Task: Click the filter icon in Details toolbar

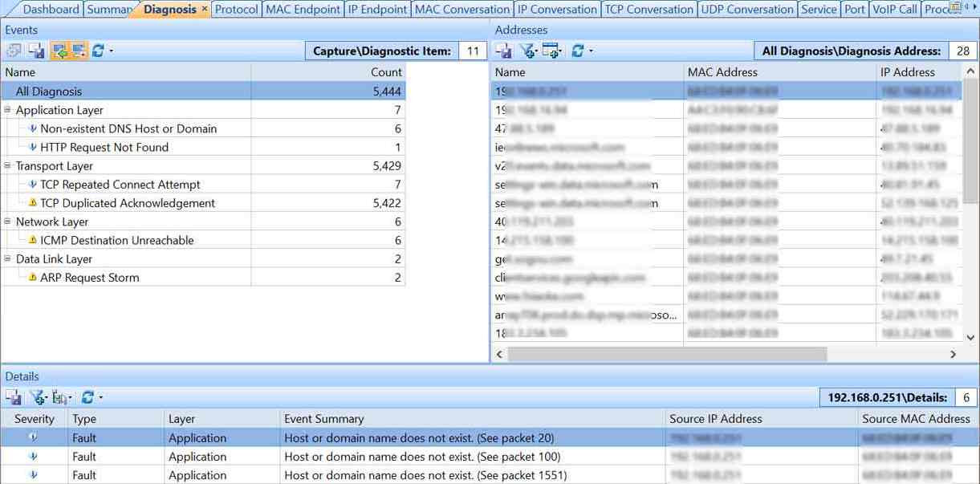Action: point(38,397)
